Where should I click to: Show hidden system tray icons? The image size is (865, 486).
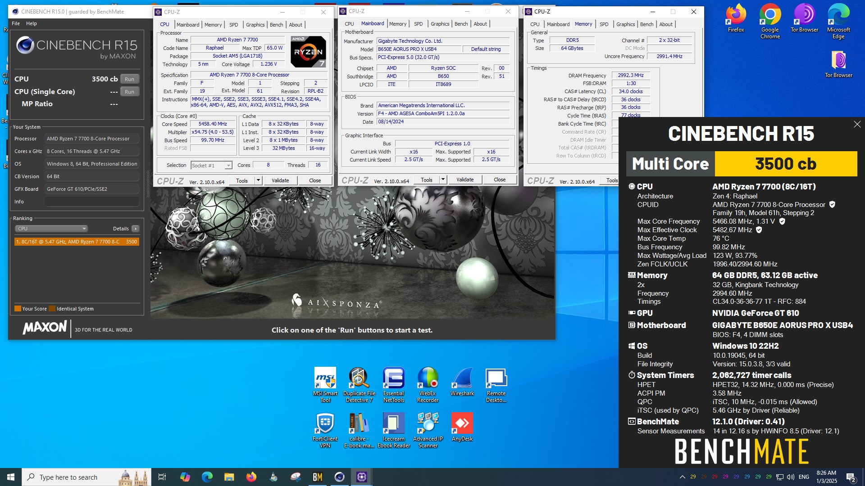click(x=683, y=477)
